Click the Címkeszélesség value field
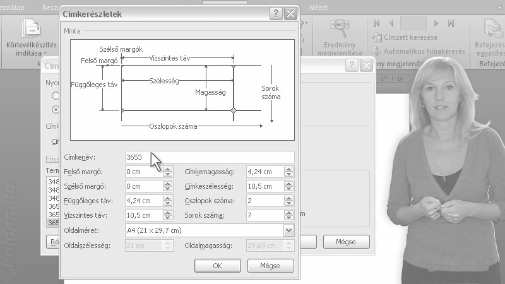Screen dimensions: 505x284 tap(264, 186)
